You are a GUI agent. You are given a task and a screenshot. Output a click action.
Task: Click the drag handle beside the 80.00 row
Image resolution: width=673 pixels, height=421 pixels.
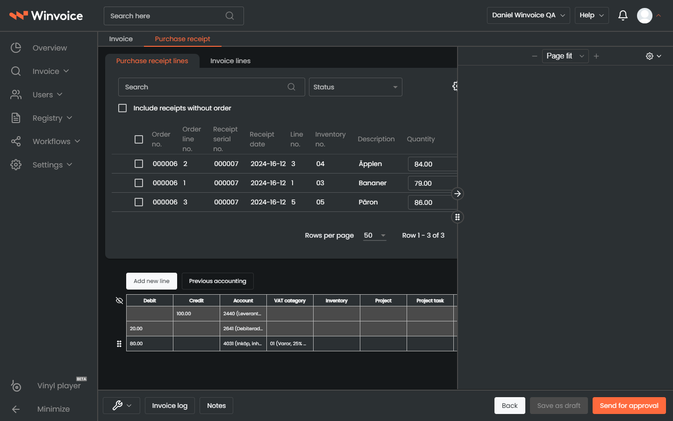pyautogui.click(x=119, y=344)
